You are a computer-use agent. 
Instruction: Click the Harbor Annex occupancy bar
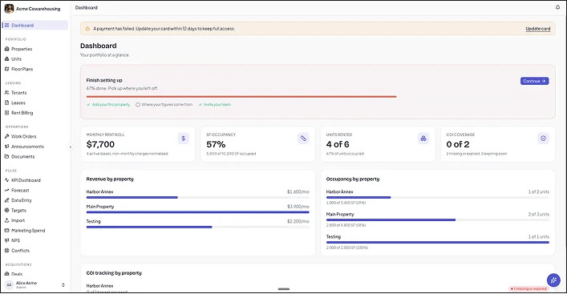pyautogui.click(x=438, y=198)
